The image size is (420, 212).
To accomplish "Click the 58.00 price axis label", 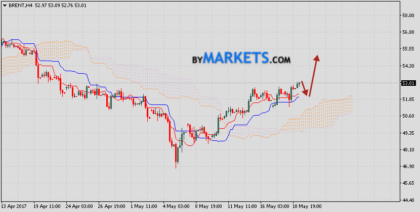I will pos(408,16).
